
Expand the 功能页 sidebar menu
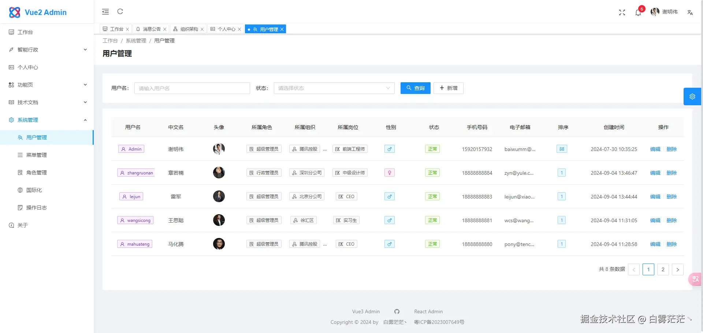coord(47,85)
